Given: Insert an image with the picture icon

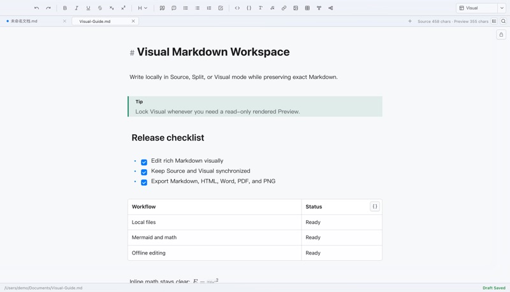Looking at the screenshot, I should 296,8.
